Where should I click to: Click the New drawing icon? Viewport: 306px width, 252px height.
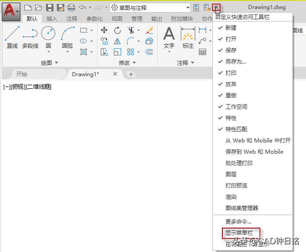pyautogui.click(x=28, y=8)
